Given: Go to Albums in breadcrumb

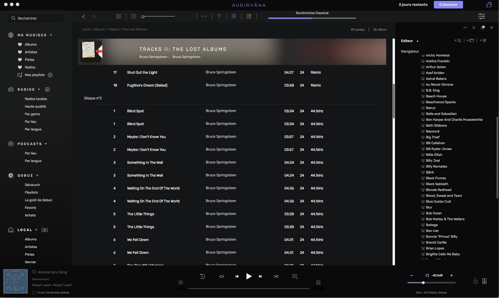Looking at the screenshot, I should click(x=99, y=29).
